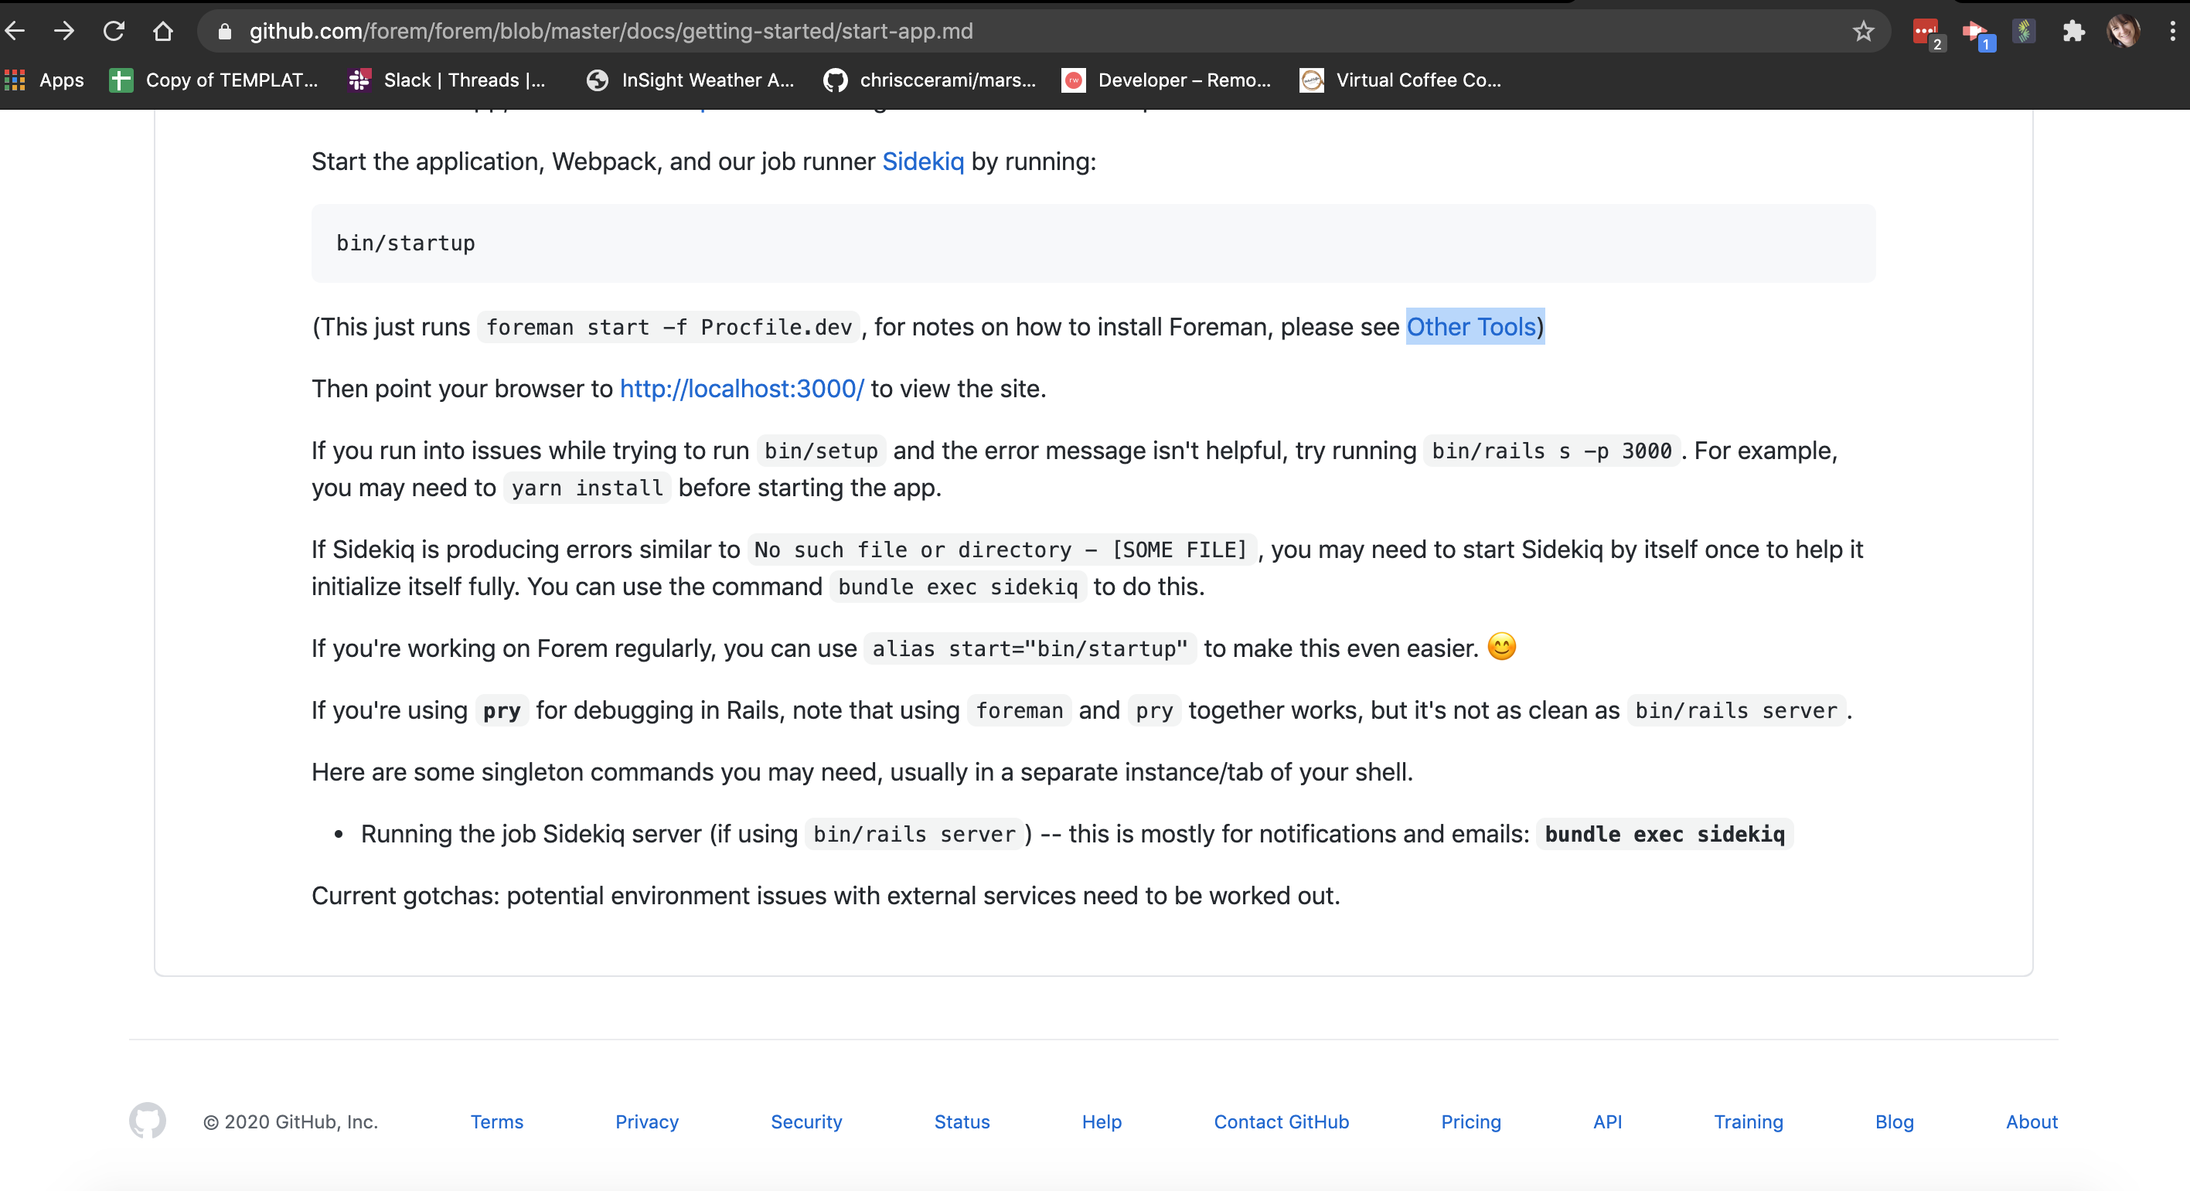
Task: Open the video extension with 1 notification
Action: coord(1978,31)
